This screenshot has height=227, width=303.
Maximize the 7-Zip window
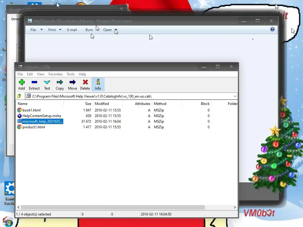tap(217, 67)
